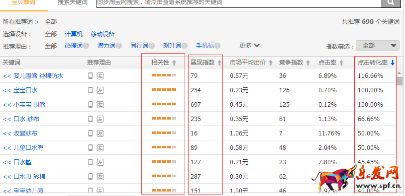This screenshot has height=196, width=405.
Task: Click mobile phone icon in 婴儿围嘴 纯棉防水 row
Action: click(x=91, y=76)
